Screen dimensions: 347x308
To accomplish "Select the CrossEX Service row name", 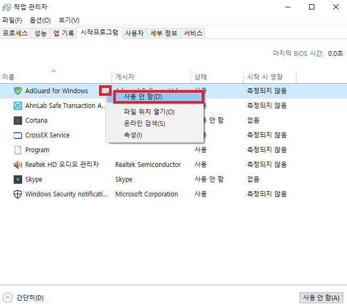I will 47,135.
